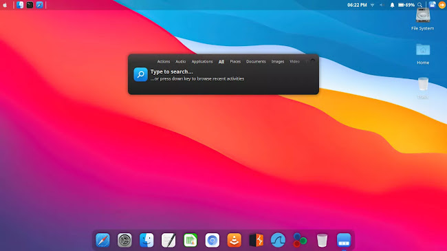Open the text editor pen icon in dock

pyautogui.click(x=168, y=240)
